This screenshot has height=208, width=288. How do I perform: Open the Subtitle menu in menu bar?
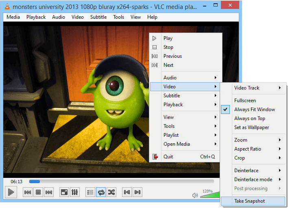point(98,17)
